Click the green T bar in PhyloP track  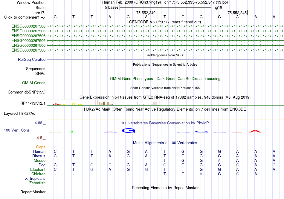(72, 131)
